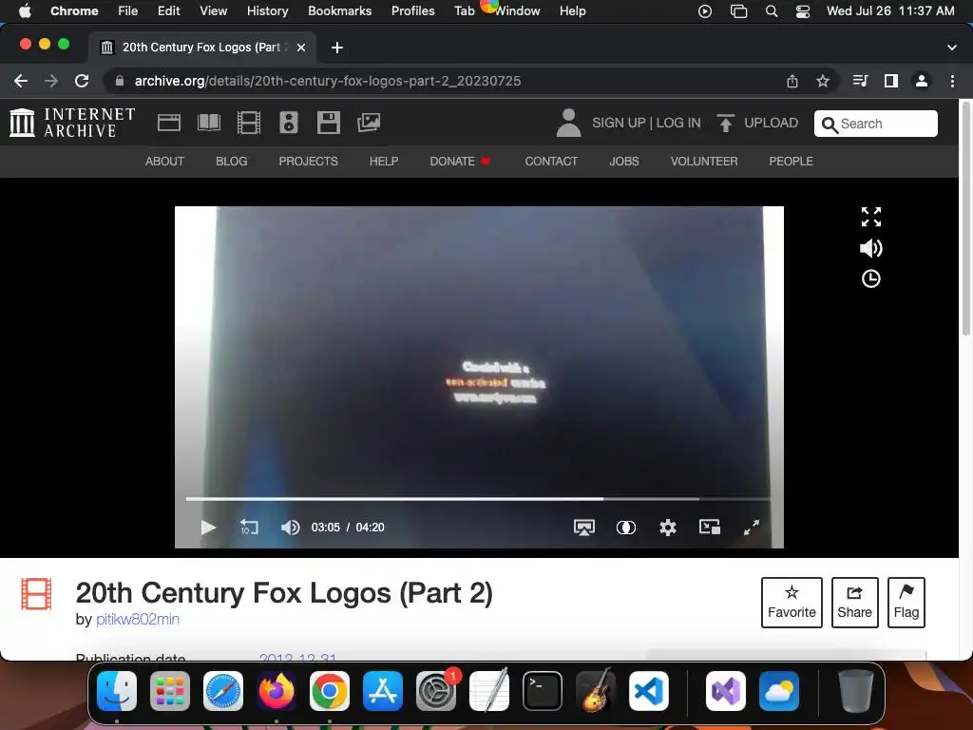This screenshot has width=973, height=730.
Task: Rewind video ten seconds
Action: pos(249,527)
